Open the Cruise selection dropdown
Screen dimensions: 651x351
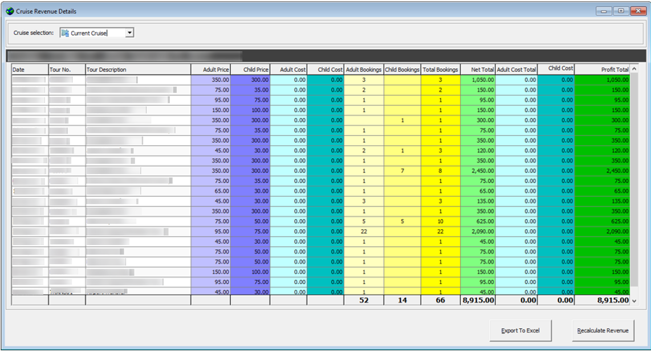click(130, 32)
